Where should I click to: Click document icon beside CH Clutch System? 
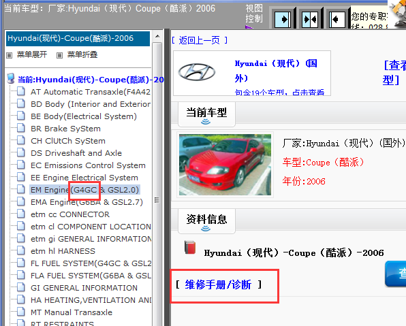click(x=21, y=140)
